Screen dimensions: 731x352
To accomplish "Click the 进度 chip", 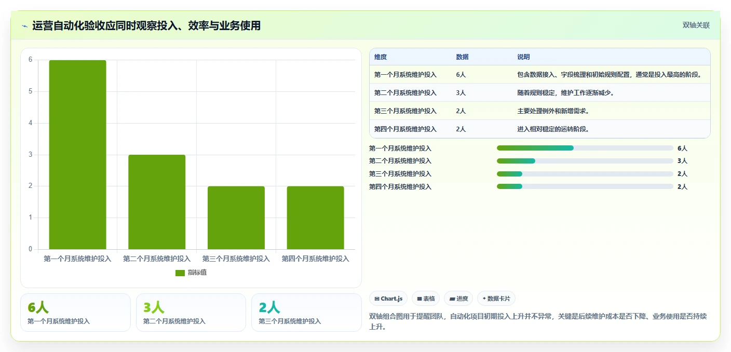I will [458, 299].
